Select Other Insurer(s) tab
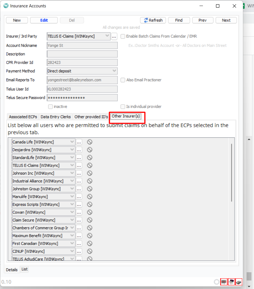 tap(126, 116)
